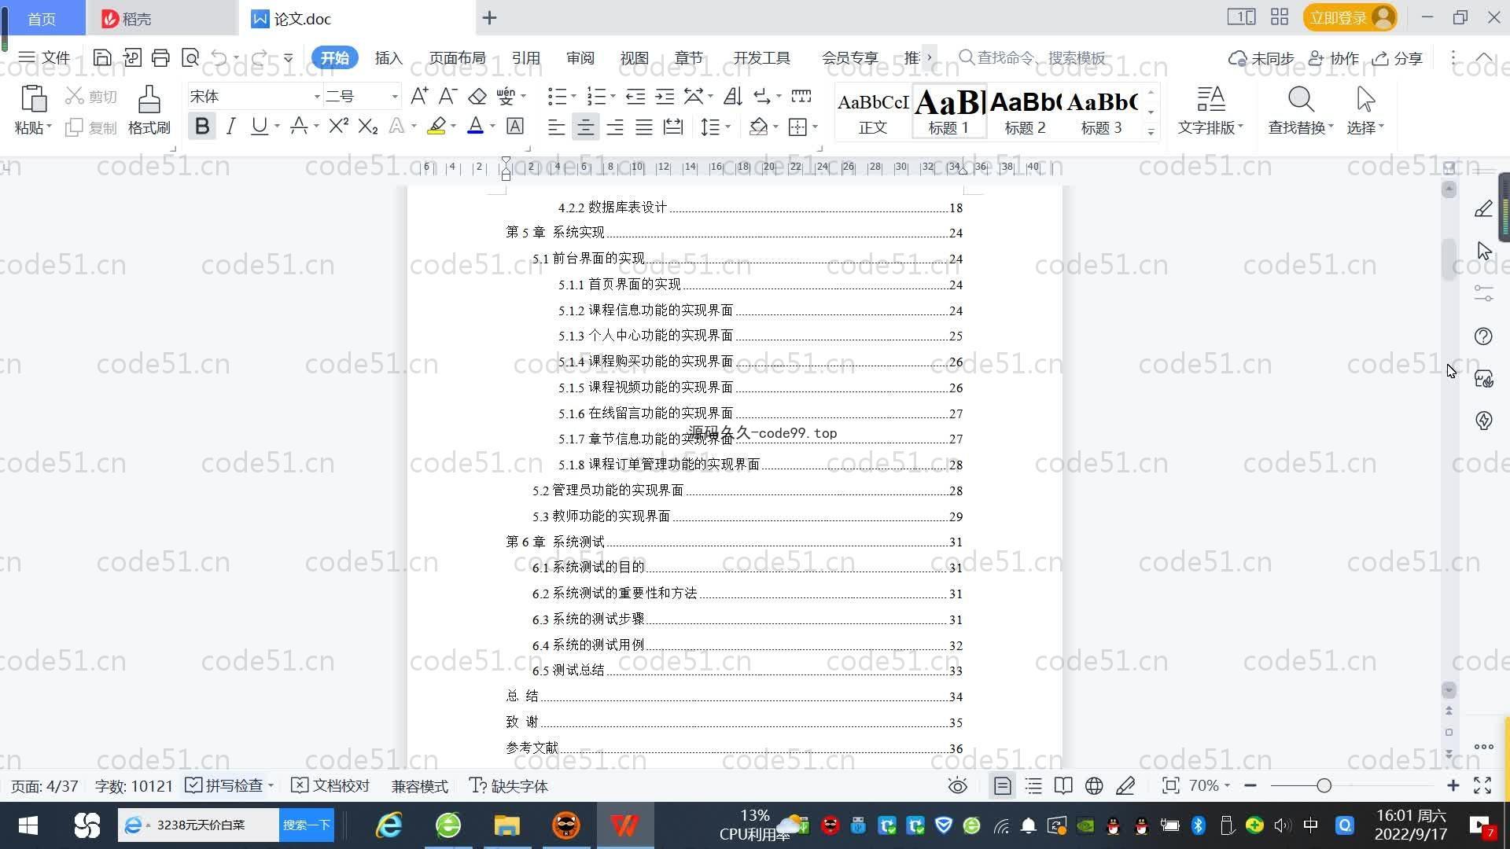Image resolution: width=1510 pixels, height=849 pixels.
Task: Click the Paste clipboard icon
Action: (32, 100)
